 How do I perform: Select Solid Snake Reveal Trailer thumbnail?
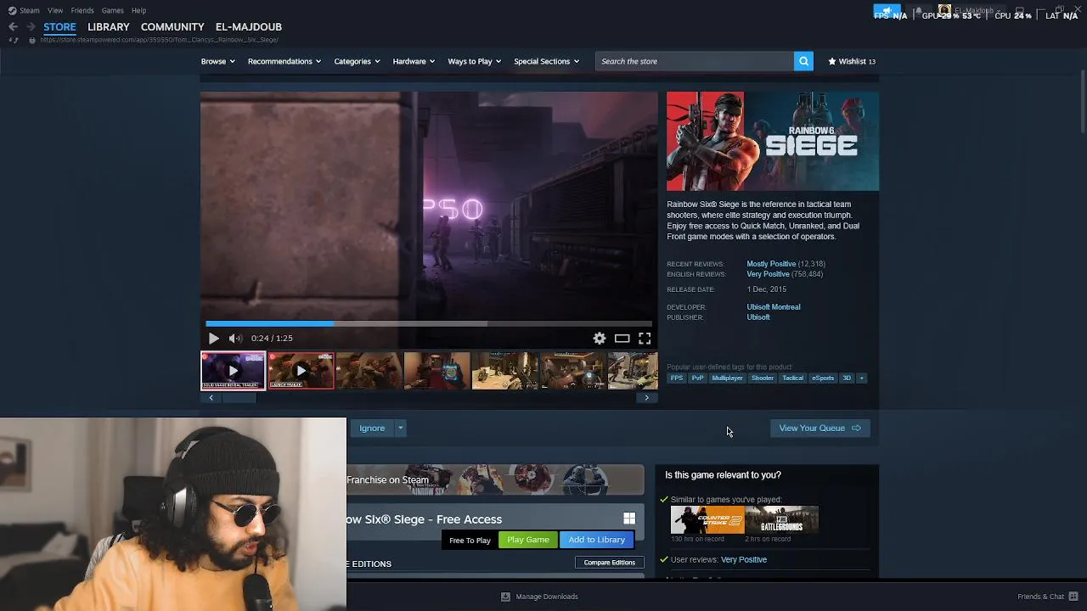tap(233, 371)
